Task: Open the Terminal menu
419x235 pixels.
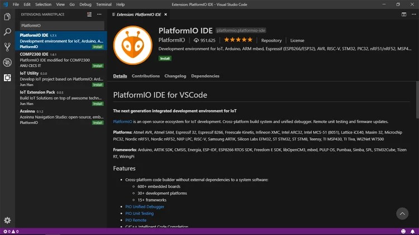Action: point(104,4)
